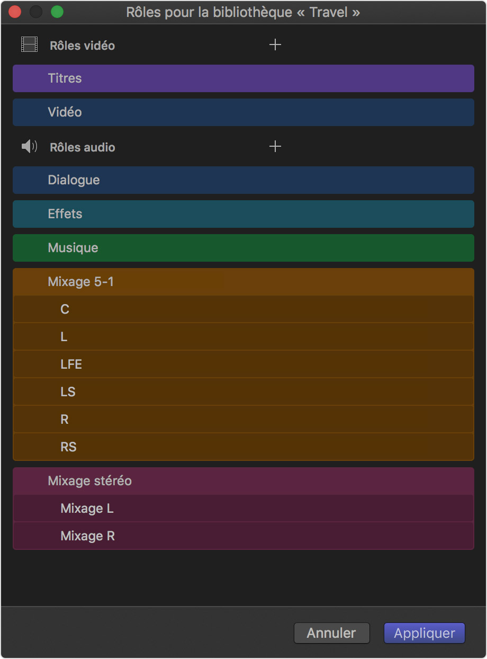
Task: Select the green Musique role
Action: pyautogui.click(x=243, y=248)
